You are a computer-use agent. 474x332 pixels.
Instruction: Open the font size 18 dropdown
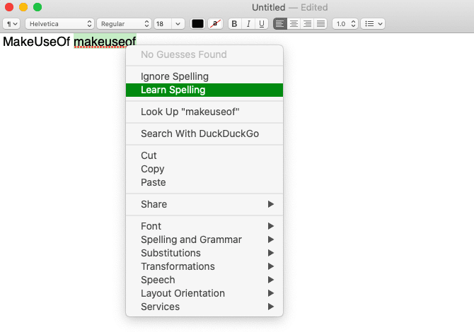(x=169, y=24)
